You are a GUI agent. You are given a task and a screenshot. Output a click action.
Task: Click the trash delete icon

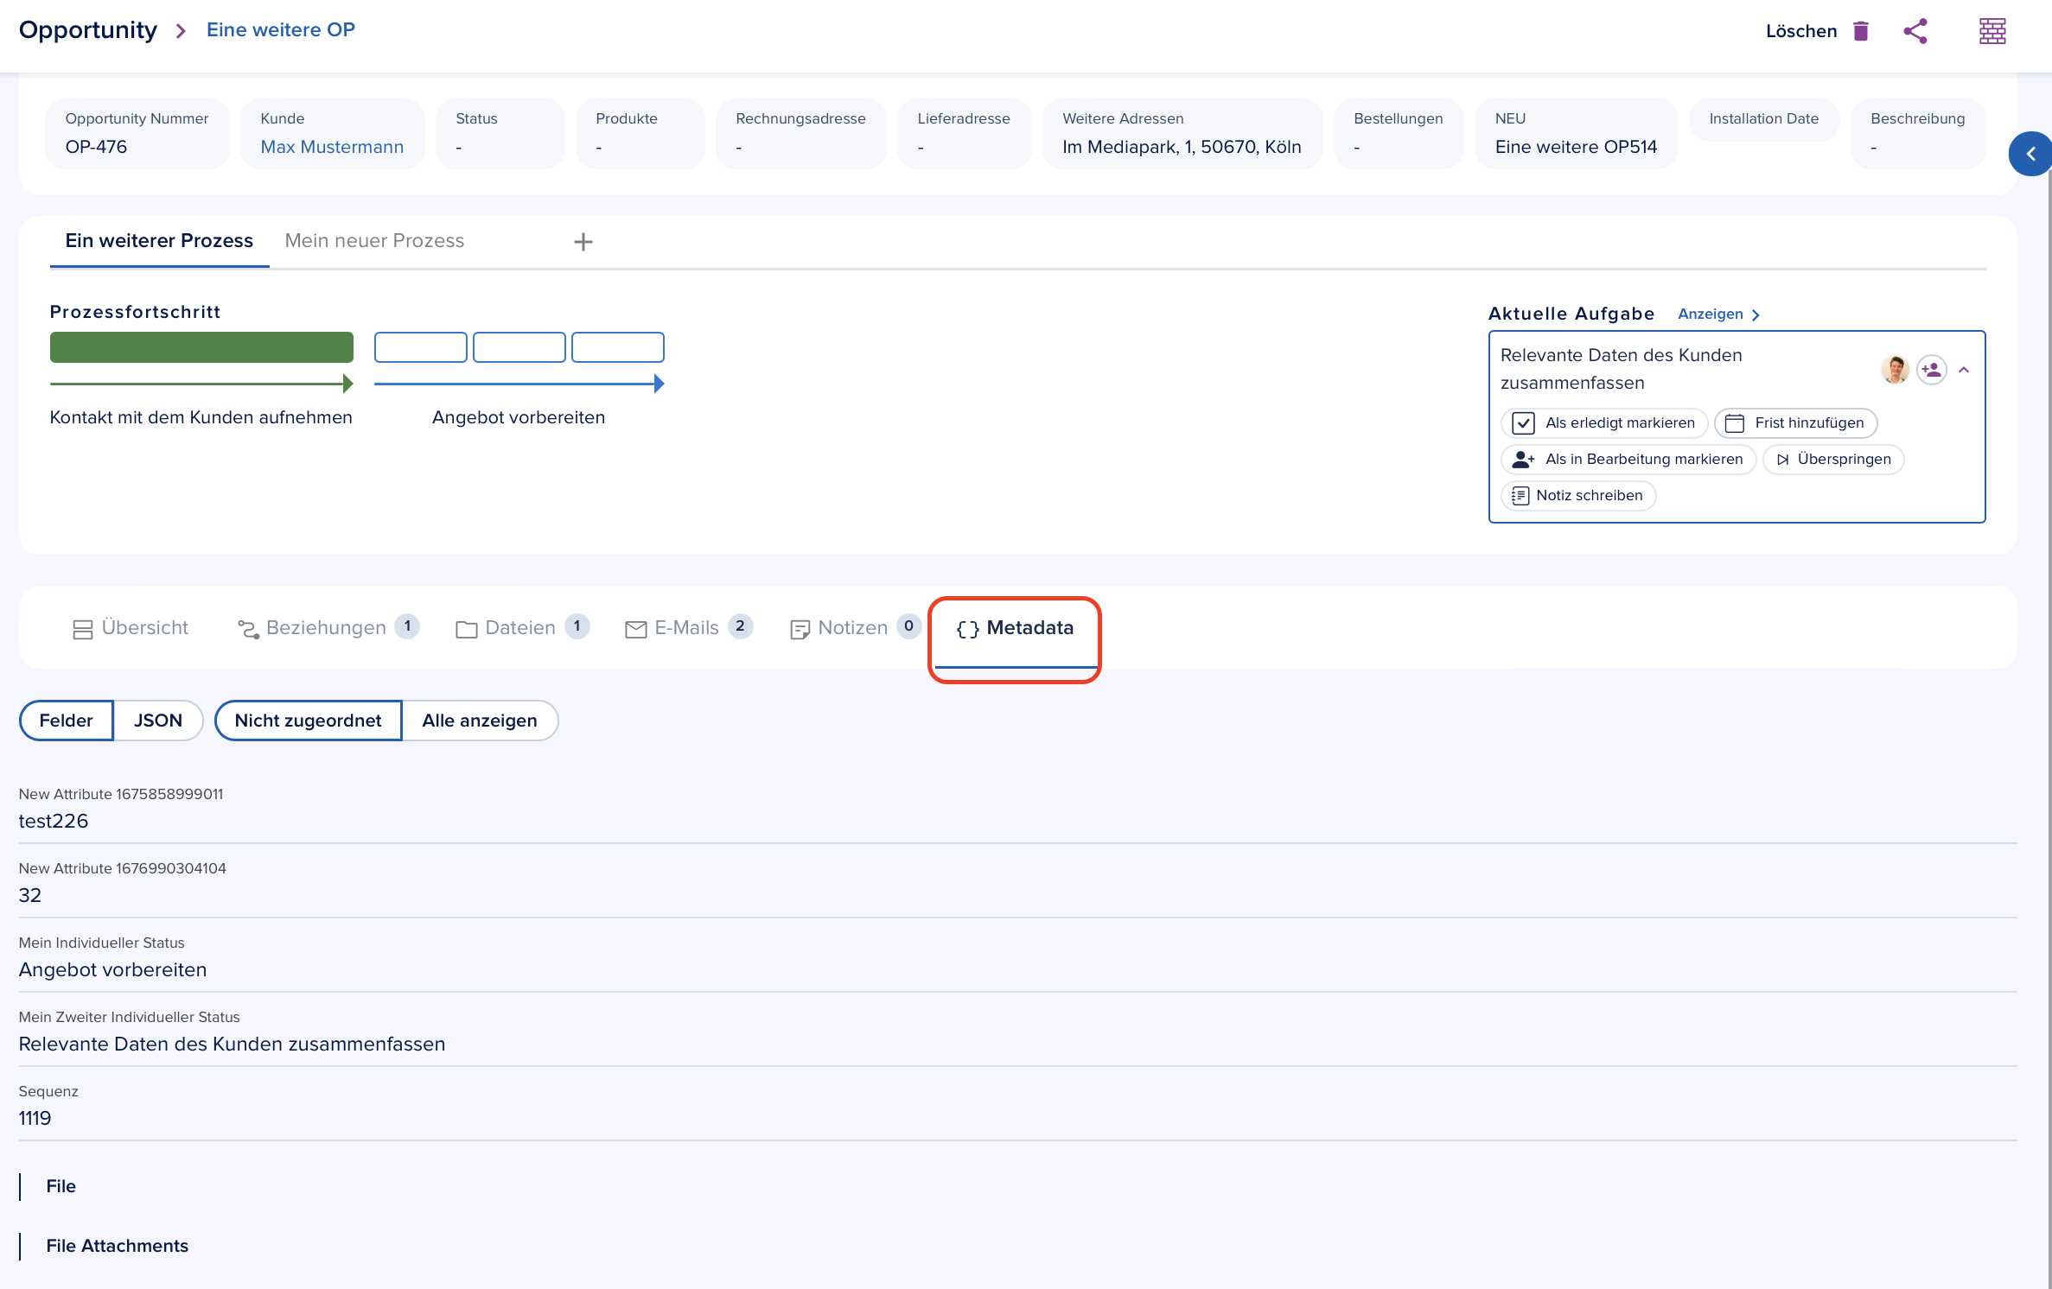coord(1861,31)
